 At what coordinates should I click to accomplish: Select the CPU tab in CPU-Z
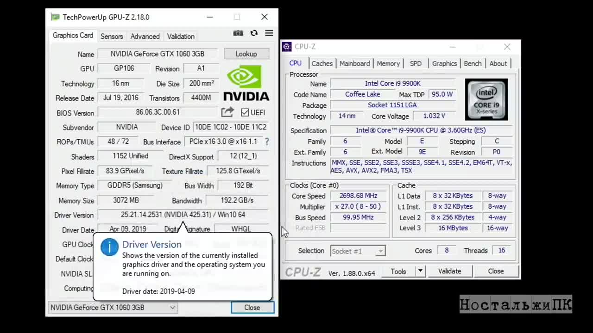pos(296,63)
